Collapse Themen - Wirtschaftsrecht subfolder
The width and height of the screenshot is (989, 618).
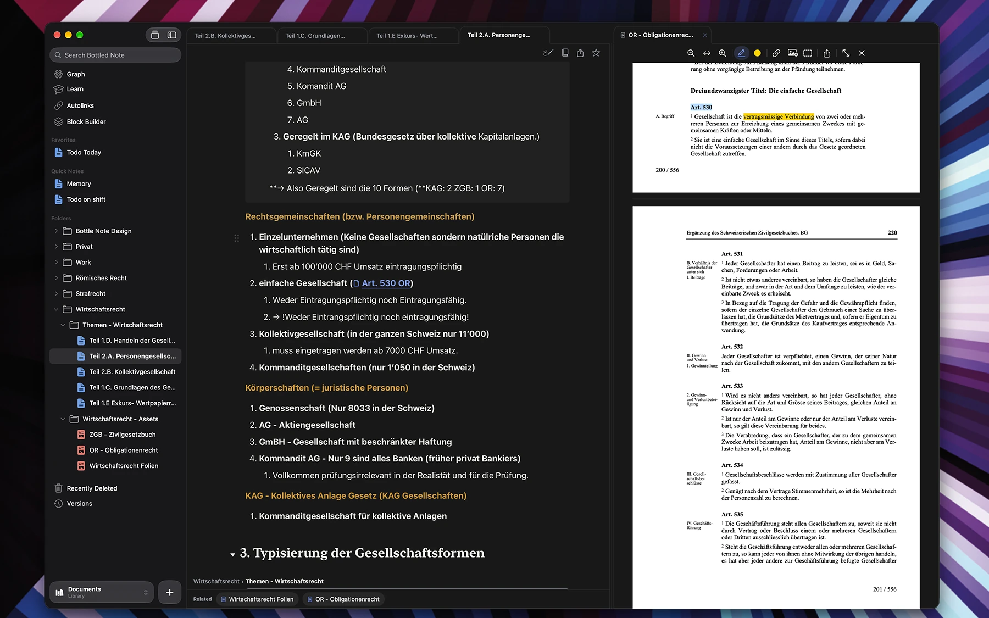(63, 325)
